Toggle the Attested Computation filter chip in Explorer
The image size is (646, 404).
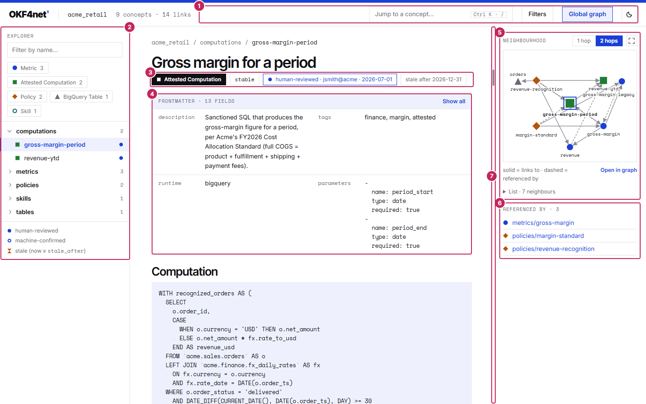pyautogui.click(x=47, y=83)
